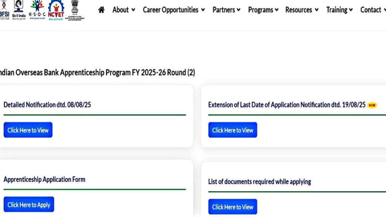Expand the Career Opportunities chevron

click(203, 10)
